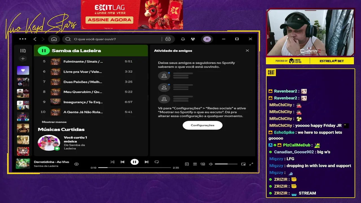The image size is (361, 203).
Task: Open the Browse icon inside the search bar
Action: tap(168, 39)
